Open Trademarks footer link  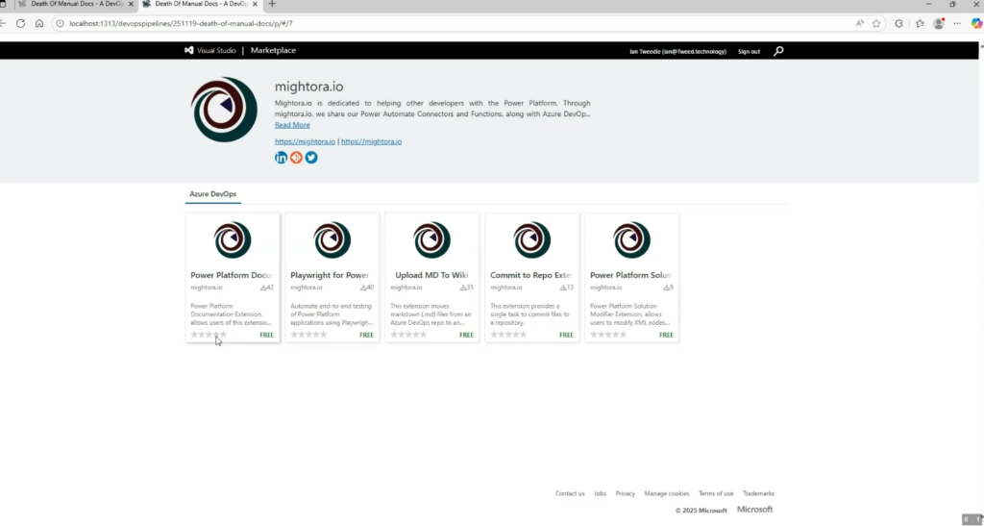pyautogui.click(x=758, y=493)
